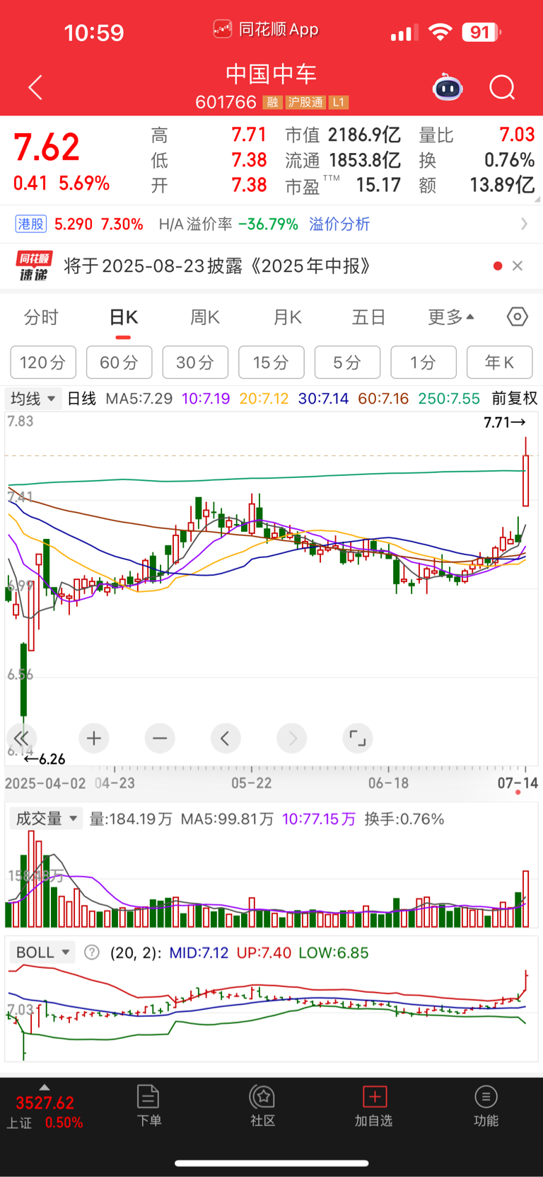The height and width of the screenshot is (1177, 543).
Task: Open 溢价分析 premium analysis link
Action: [339, 224]
